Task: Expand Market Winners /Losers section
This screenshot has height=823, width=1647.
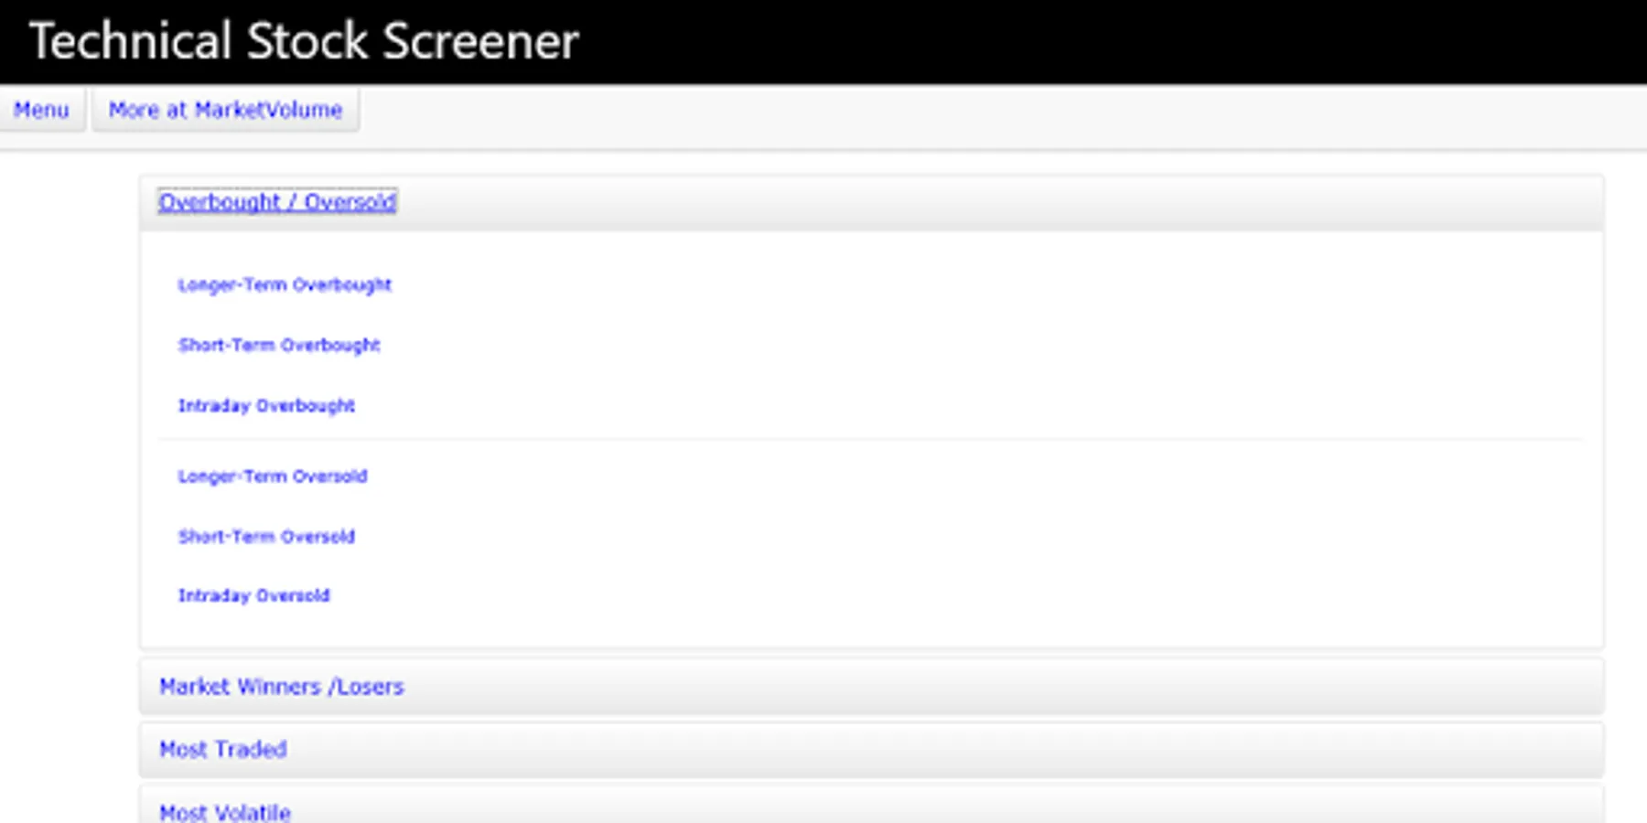Action: [x=281, y=687]
